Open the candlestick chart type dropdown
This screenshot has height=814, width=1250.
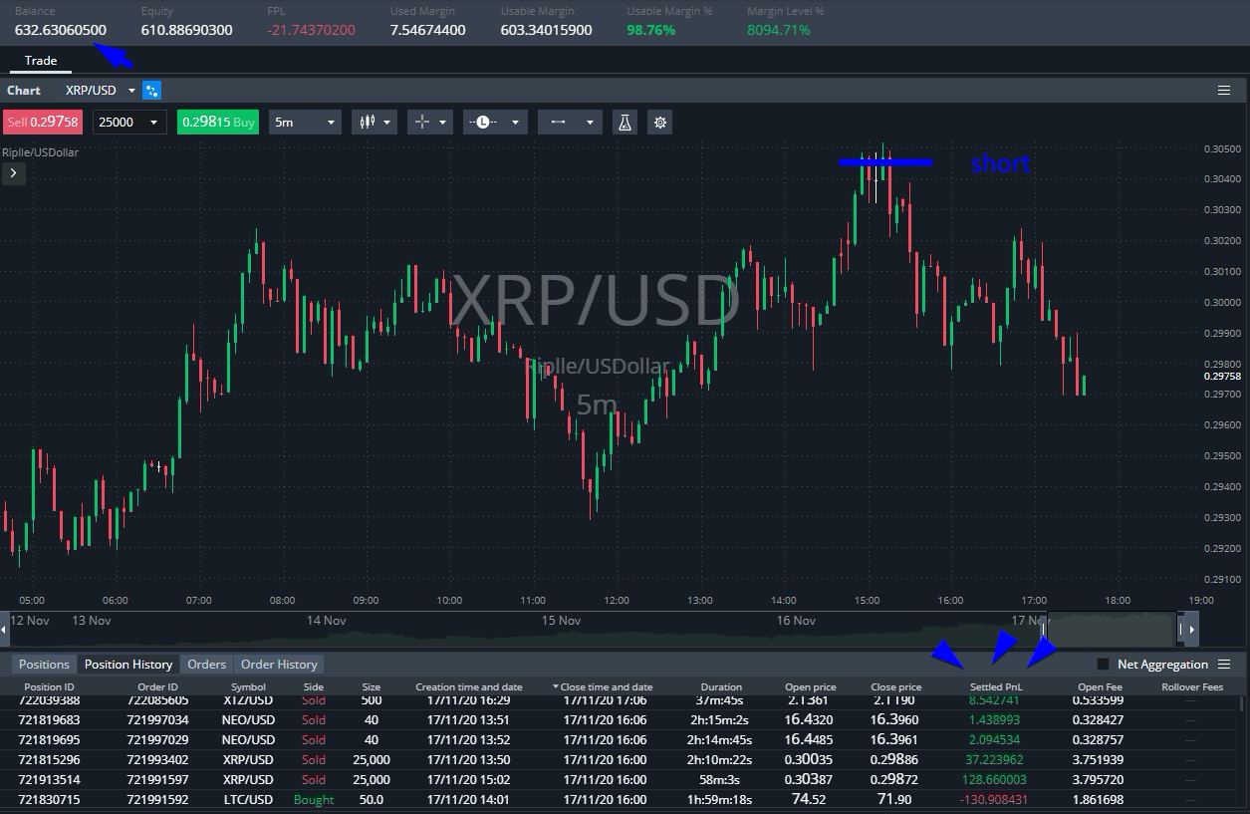375,123
